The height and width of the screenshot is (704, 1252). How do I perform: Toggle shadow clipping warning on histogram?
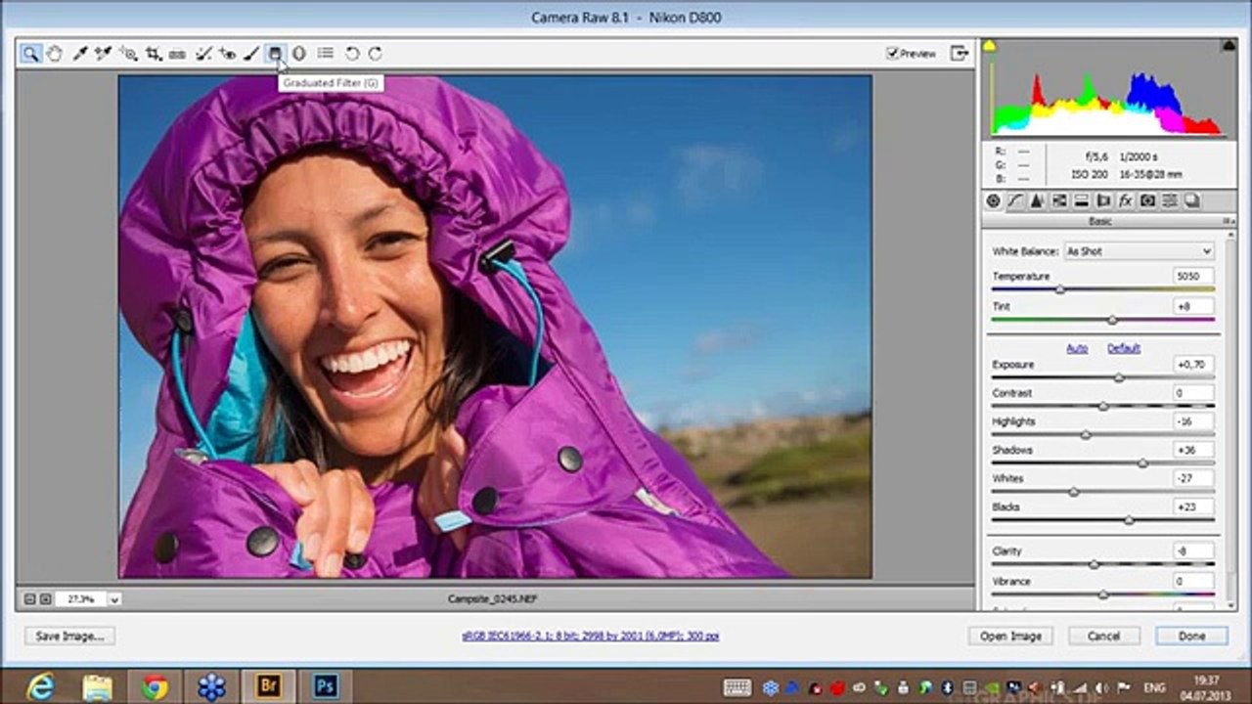pyautogui.click(x=989, y=46)
